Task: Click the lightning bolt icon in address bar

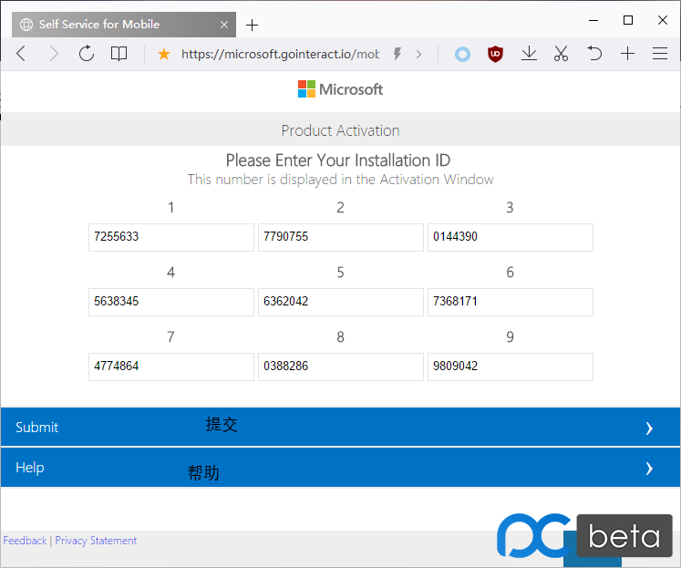Action: click(x=397, y=54)
